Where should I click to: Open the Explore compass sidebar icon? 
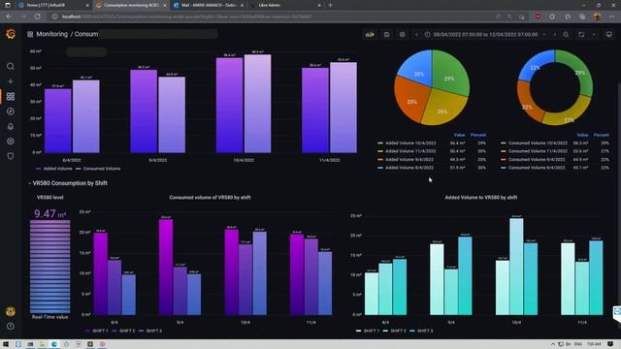pos(11,111)
